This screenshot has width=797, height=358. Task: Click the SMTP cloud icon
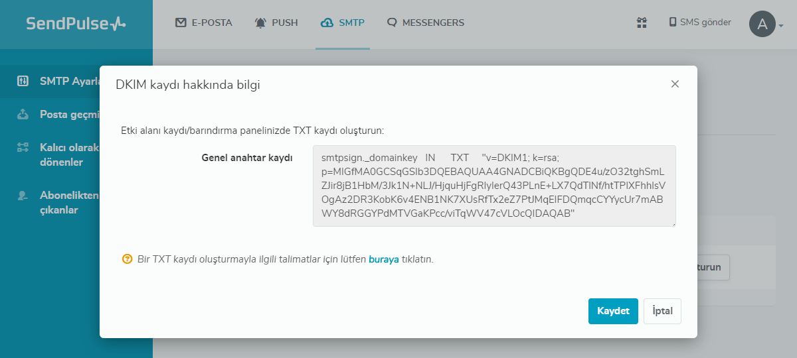(x=327, y=23)
